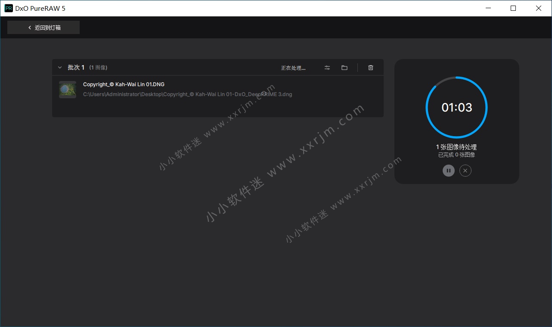Image resolution: width=552 pixels, height=327 pixels.
Task: Cancel processing with the circled X icon
Action: pos(465,171)
